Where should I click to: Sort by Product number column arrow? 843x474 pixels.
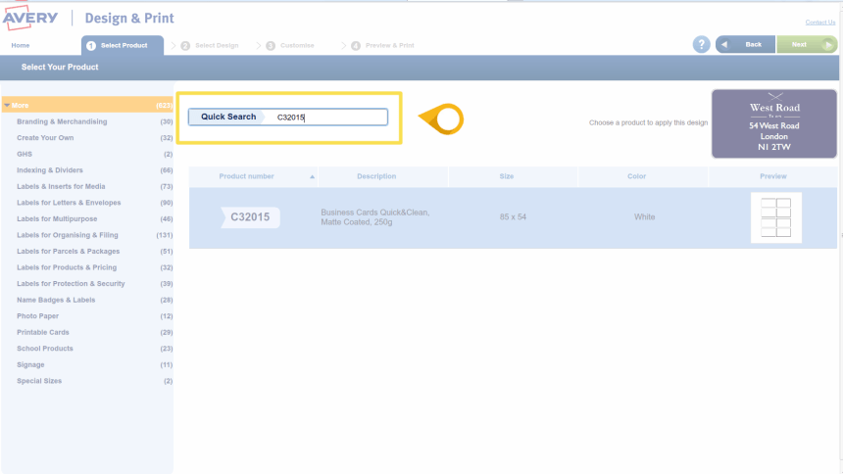tap(313, 177)
